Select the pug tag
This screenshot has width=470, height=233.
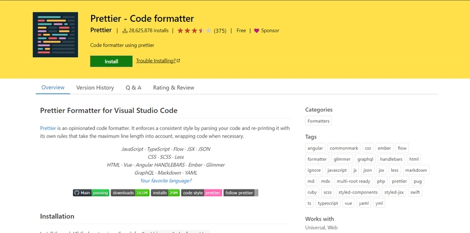(418, 181)
